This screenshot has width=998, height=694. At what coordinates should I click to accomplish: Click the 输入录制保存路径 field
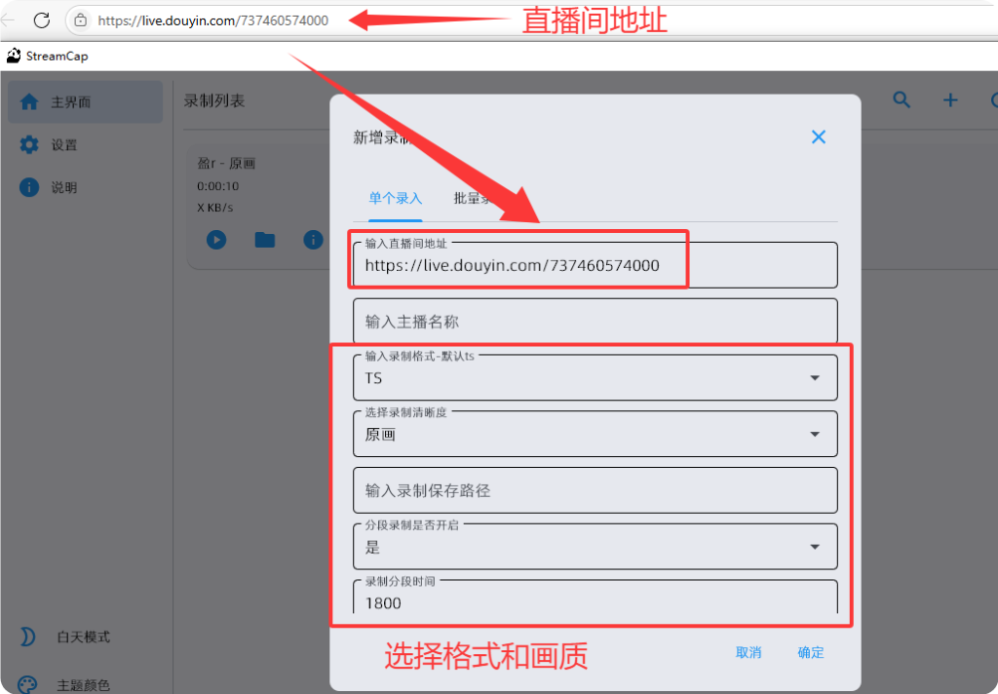point(595,490)
